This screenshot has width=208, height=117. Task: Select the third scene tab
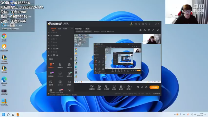pos(65,29)
